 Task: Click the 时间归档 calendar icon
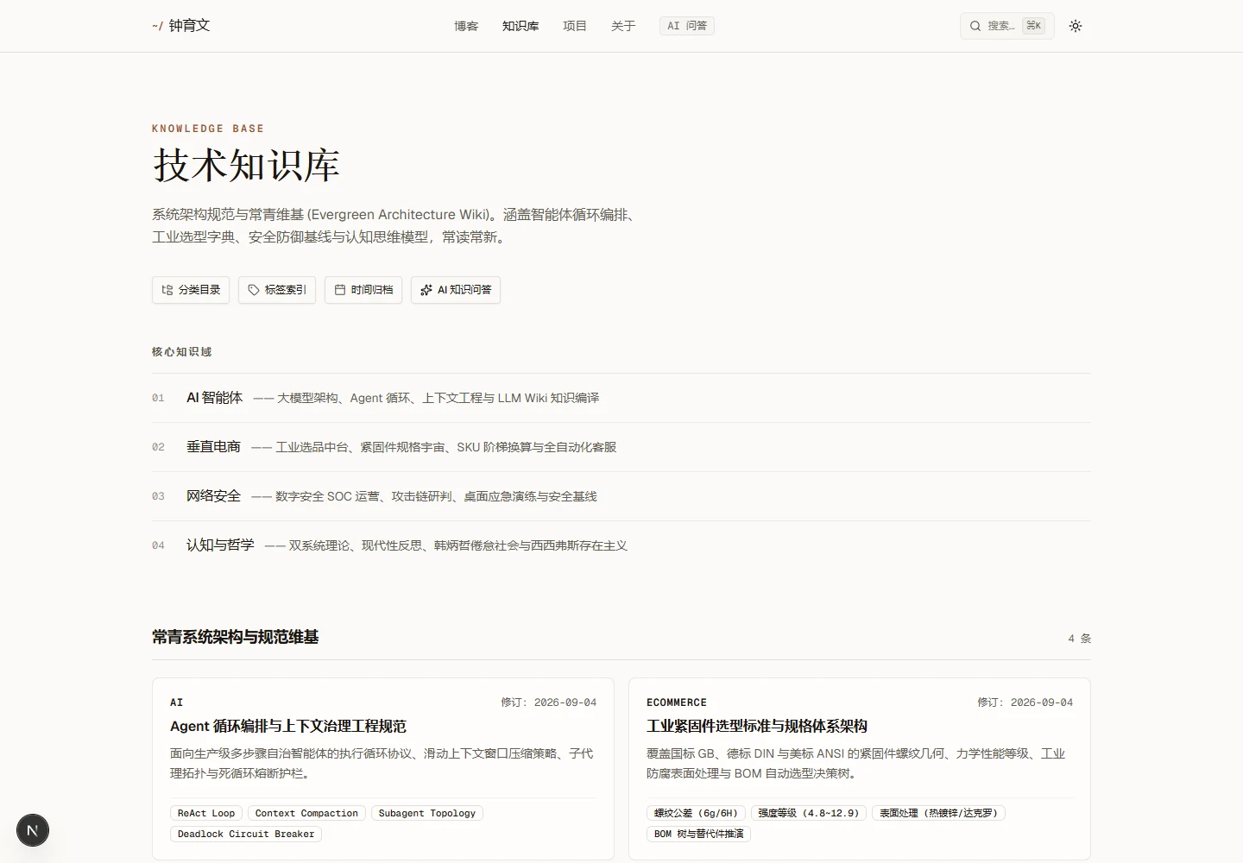pos(340,290)
